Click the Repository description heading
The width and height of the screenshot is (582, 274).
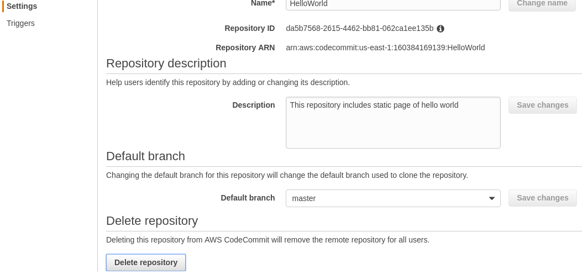tap(166, 64)
